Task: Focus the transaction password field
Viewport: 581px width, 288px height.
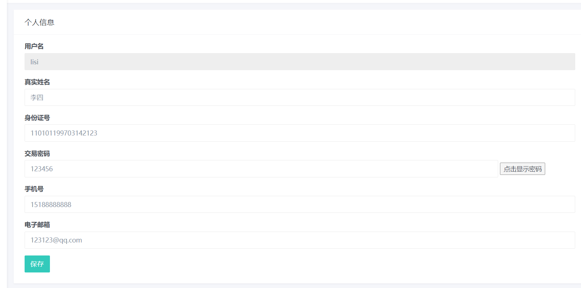Action: pyautogui.click(x=261, y=169)
